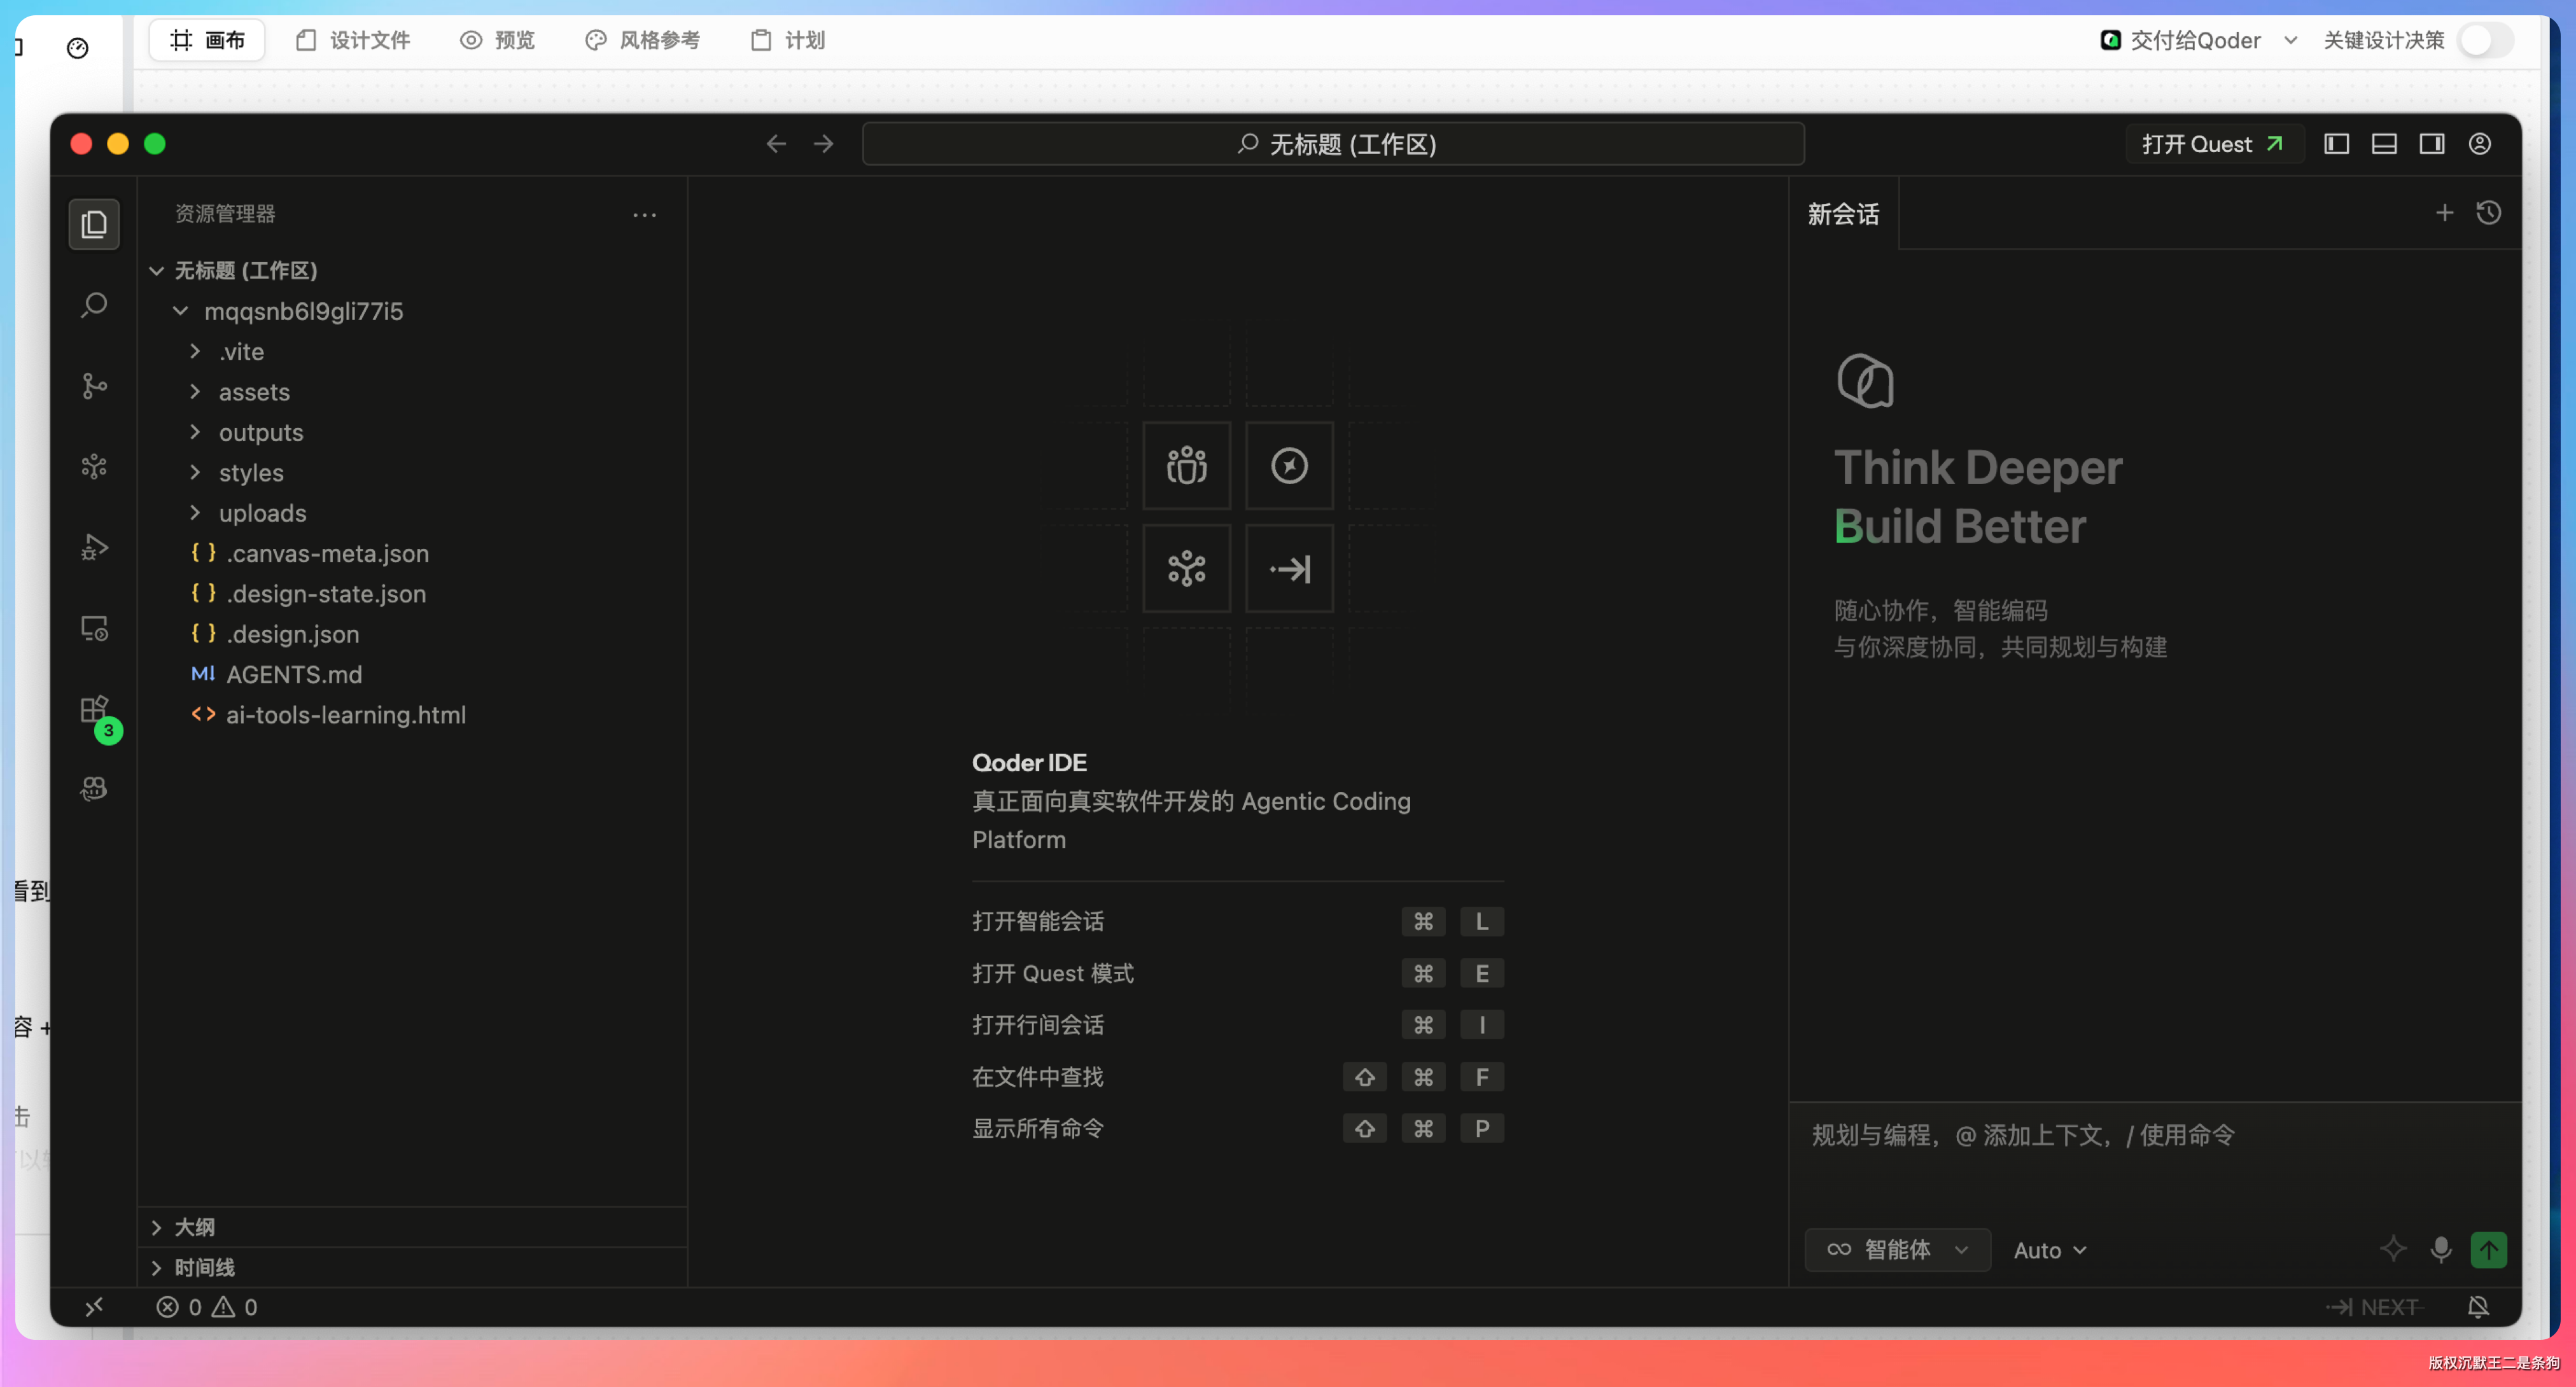Viewport: 2576px width, 1387px height.
Task: Open Remote Explorer monitor icon in activity bar
Action: (94, 628)
